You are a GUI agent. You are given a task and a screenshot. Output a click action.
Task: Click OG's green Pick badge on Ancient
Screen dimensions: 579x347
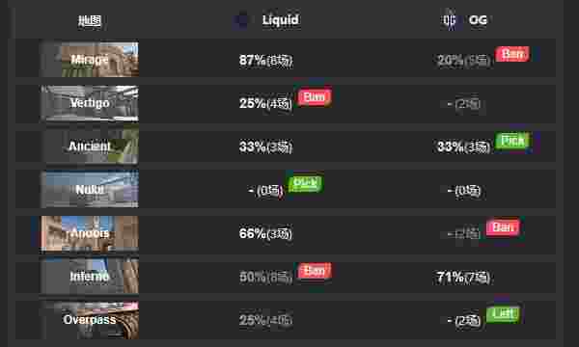pyautogui.click(x=512, y=141)
